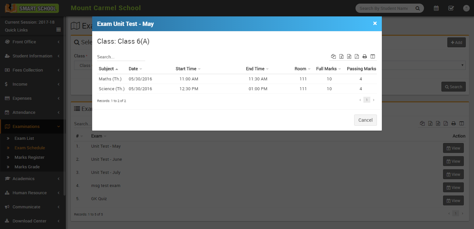Sort the table by Subject column
474x229 pixels.
tap(106, 69)
